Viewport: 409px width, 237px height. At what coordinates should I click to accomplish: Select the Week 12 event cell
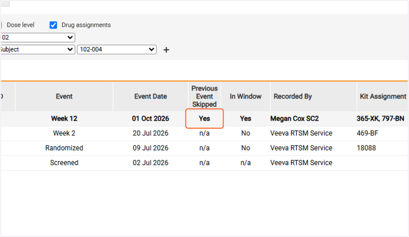click(64, 119)
